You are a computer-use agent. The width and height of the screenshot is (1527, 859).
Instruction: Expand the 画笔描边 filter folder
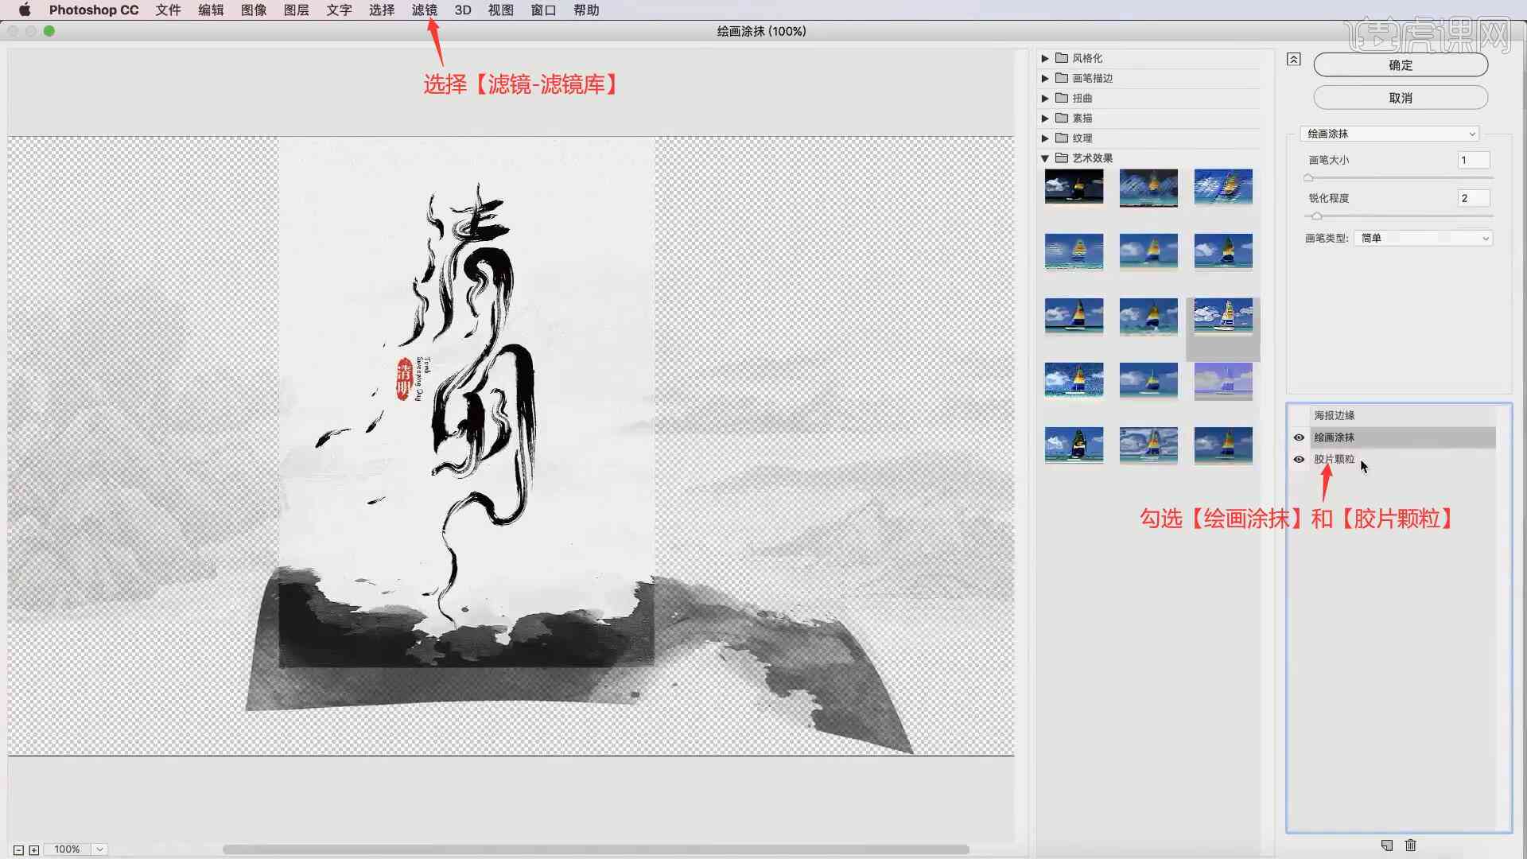(x=1045, y=79)
